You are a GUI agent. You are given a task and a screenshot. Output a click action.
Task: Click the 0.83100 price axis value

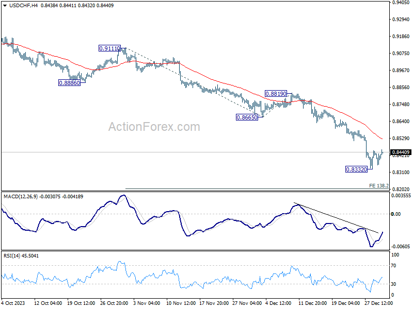401,173
